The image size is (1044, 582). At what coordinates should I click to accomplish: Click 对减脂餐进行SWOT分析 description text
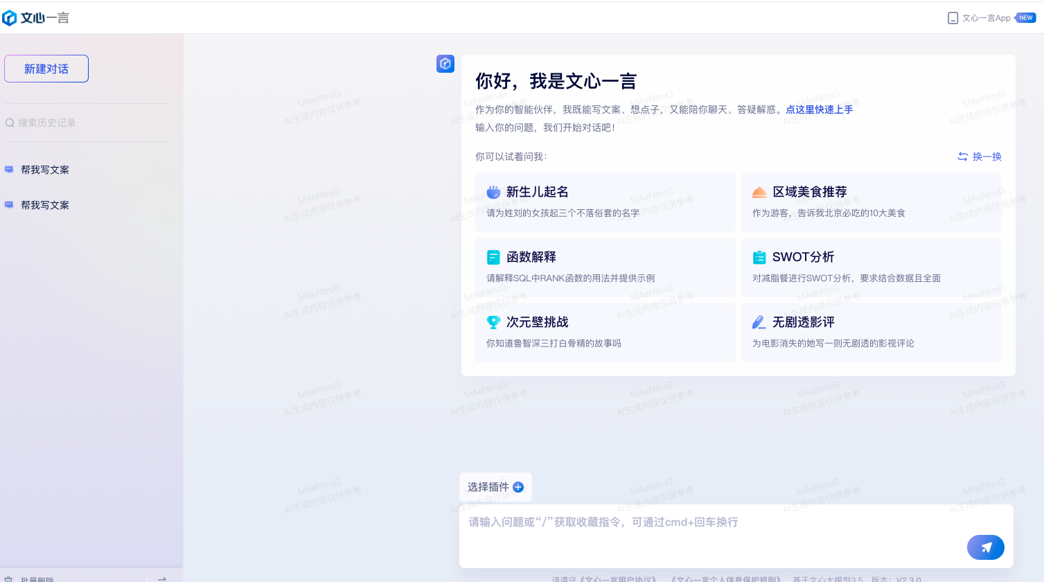point(847,279)
